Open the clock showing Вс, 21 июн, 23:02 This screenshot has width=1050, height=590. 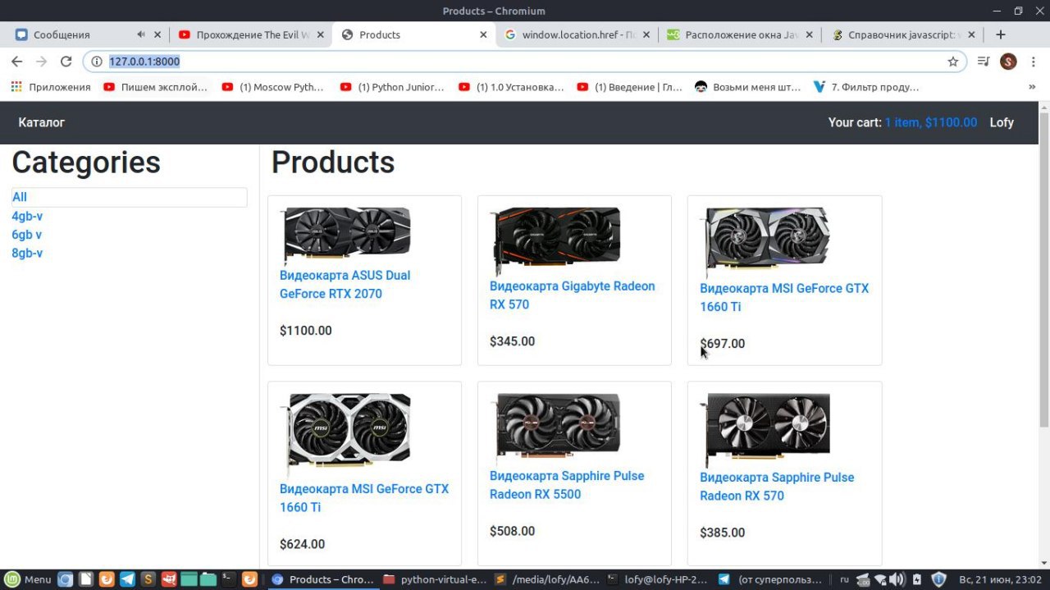coord(999,579)
